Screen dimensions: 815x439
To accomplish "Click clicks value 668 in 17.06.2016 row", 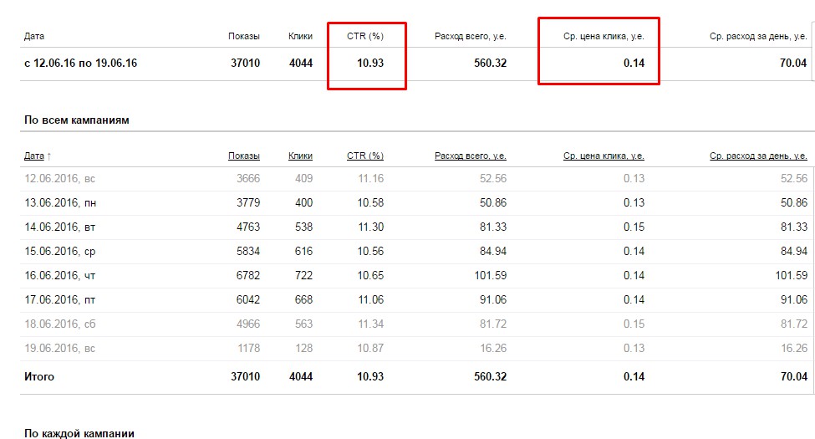I will 304,299.
